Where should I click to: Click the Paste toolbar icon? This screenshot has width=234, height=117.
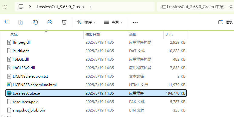(x=21, y=22)
